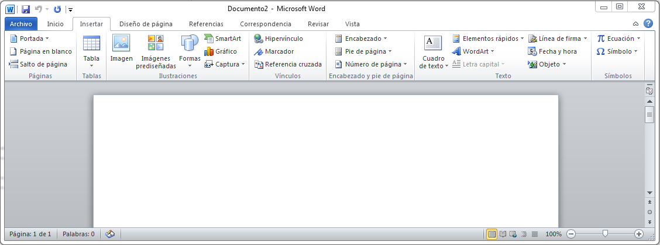The height and width of the screenshot is (245, 660).
Task: Switch to print layout view in status bar
Action: click(x=492, y=234)
